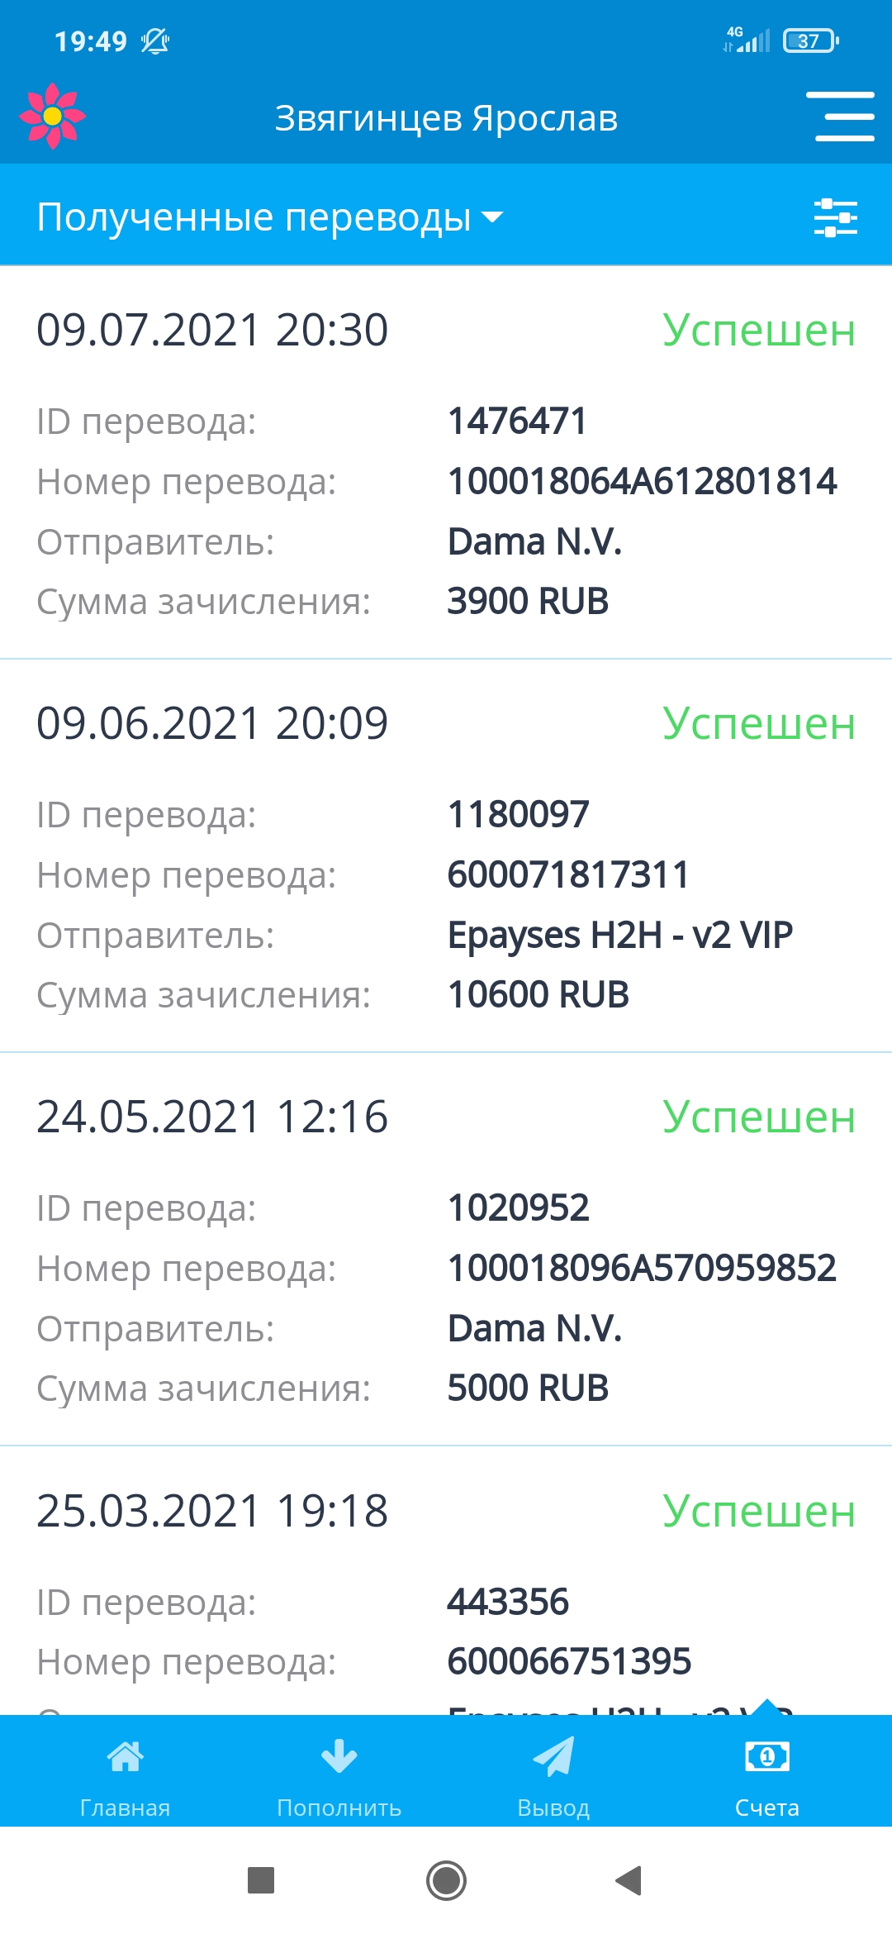892x1934 pixels.
Task: Click the dropdown arrow beside Полученные переводы
Action: coord(492,217)
